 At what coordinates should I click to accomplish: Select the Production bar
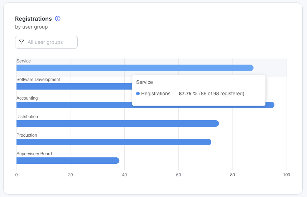pos(114,142)
